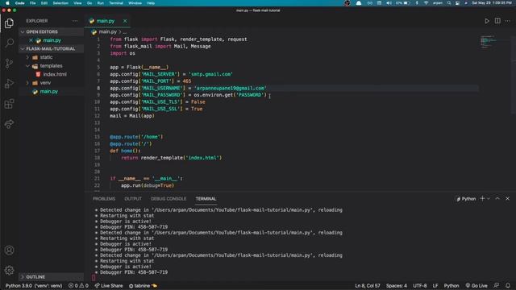The height and width of the screenshot is (290, 516).
Task: Open the Edit menu
Action: pyautogui.click(x=44, y=3)
